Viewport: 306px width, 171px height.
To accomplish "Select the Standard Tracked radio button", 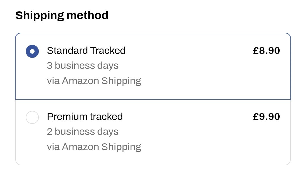I will pos(32,51).
